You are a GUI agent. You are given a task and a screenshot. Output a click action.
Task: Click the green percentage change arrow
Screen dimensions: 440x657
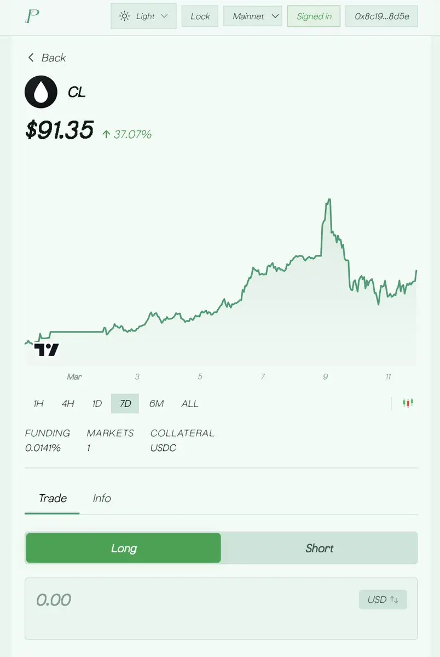coord(106,134)
